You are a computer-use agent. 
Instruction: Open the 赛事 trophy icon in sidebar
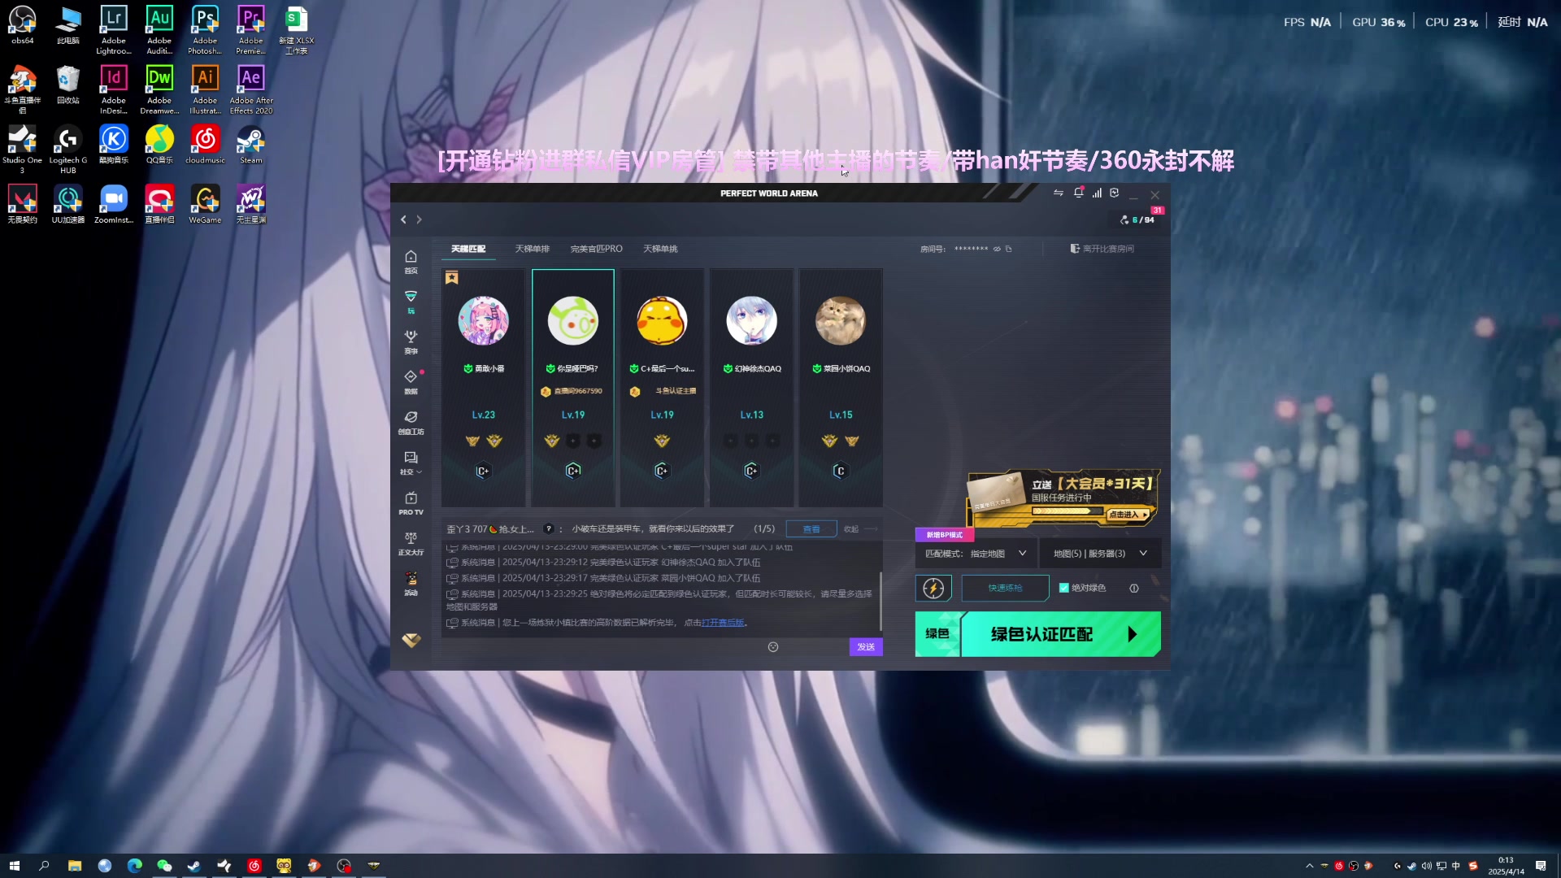point(411,341)
